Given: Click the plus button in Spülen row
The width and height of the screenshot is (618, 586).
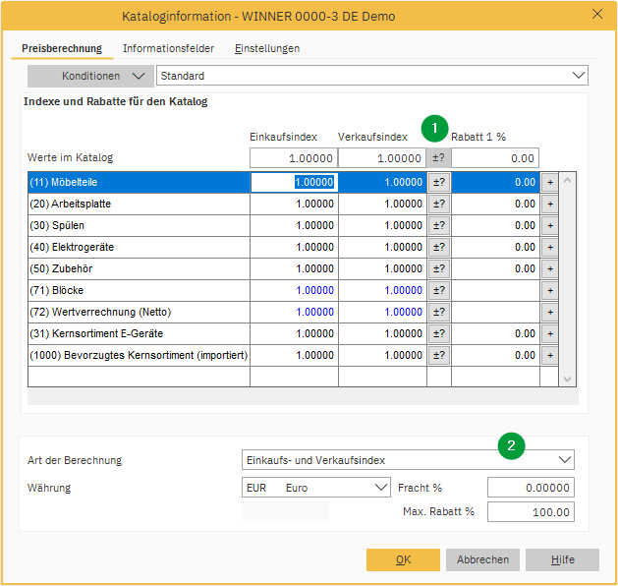Looking at the screenshot, I should coord(549,225).
